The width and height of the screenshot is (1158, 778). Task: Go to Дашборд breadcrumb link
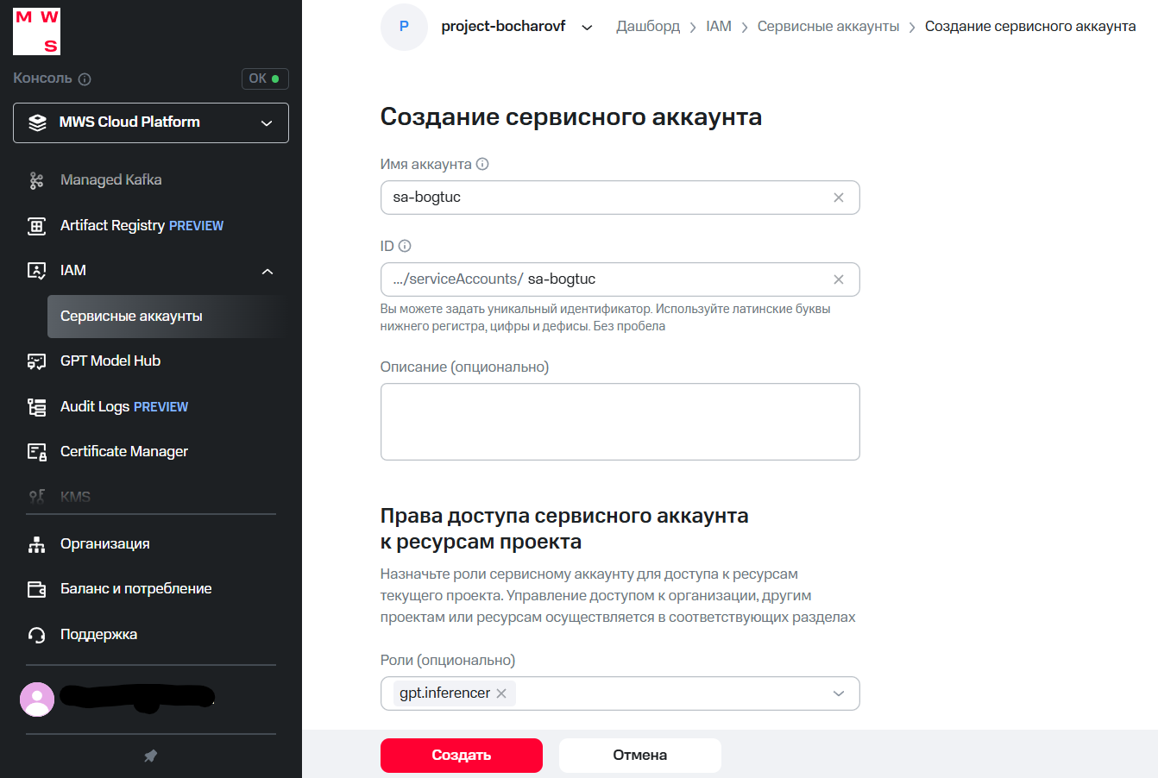(648, 26)
